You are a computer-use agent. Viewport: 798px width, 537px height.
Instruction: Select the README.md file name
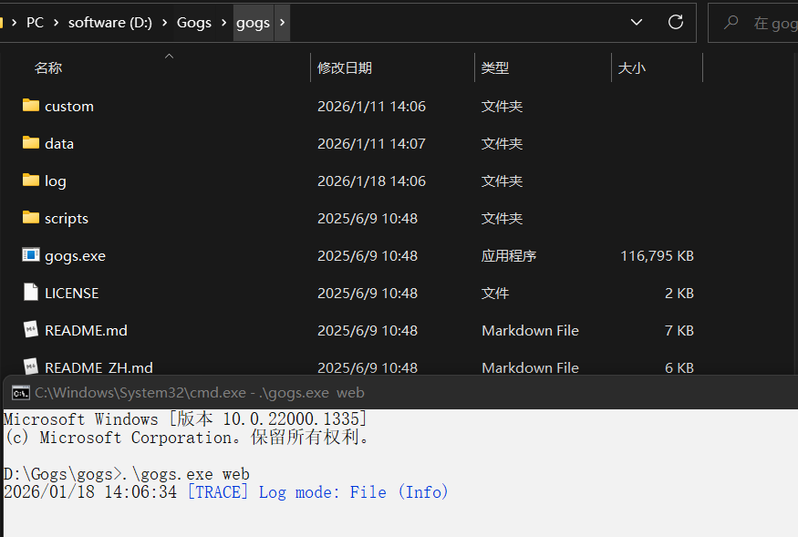(86, 330)
